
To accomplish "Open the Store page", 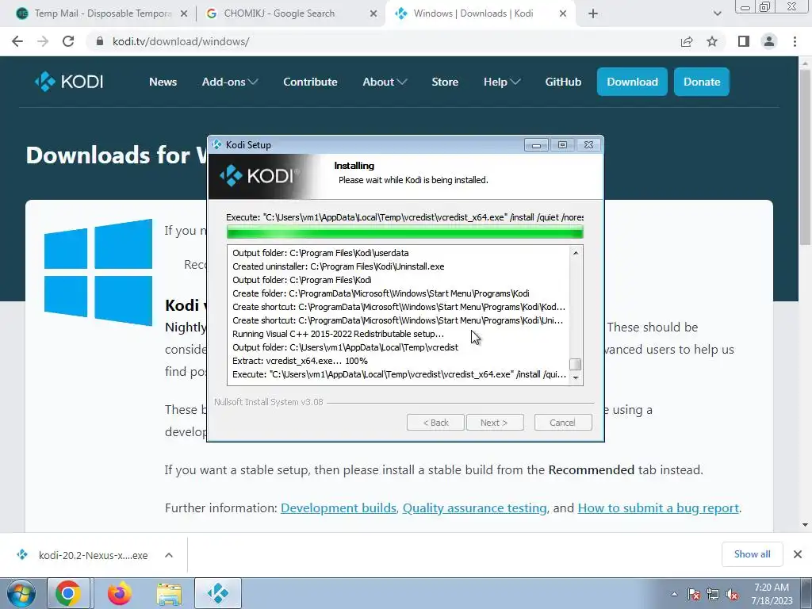I will point(445,82).
